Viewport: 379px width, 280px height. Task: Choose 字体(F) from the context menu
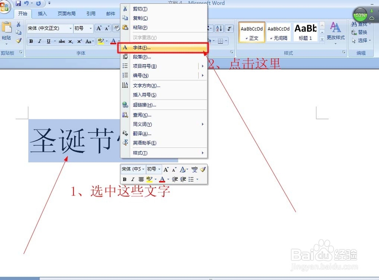[142, 47]
